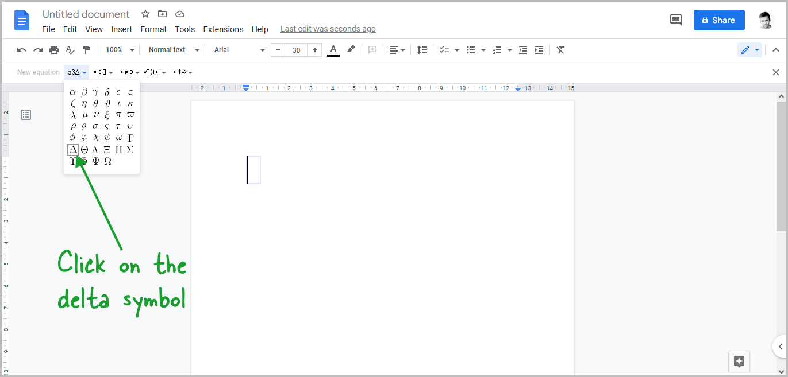Select the highlight color tool

pyautogui.click(x=351, y=50)
